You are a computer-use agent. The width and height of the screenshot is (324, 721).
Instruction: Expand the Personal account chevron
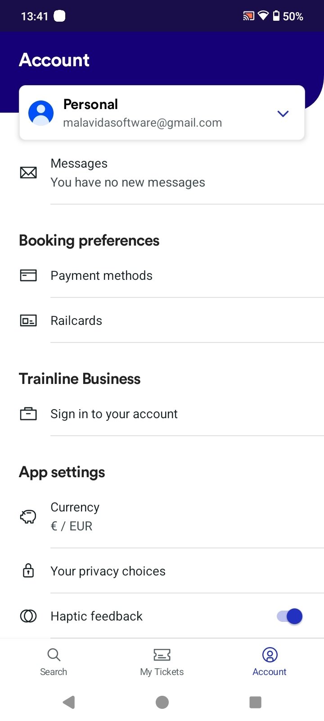[283, 114]
